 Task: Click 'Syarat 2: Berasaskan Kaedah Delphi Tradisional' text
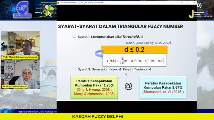tap(114, 69)
